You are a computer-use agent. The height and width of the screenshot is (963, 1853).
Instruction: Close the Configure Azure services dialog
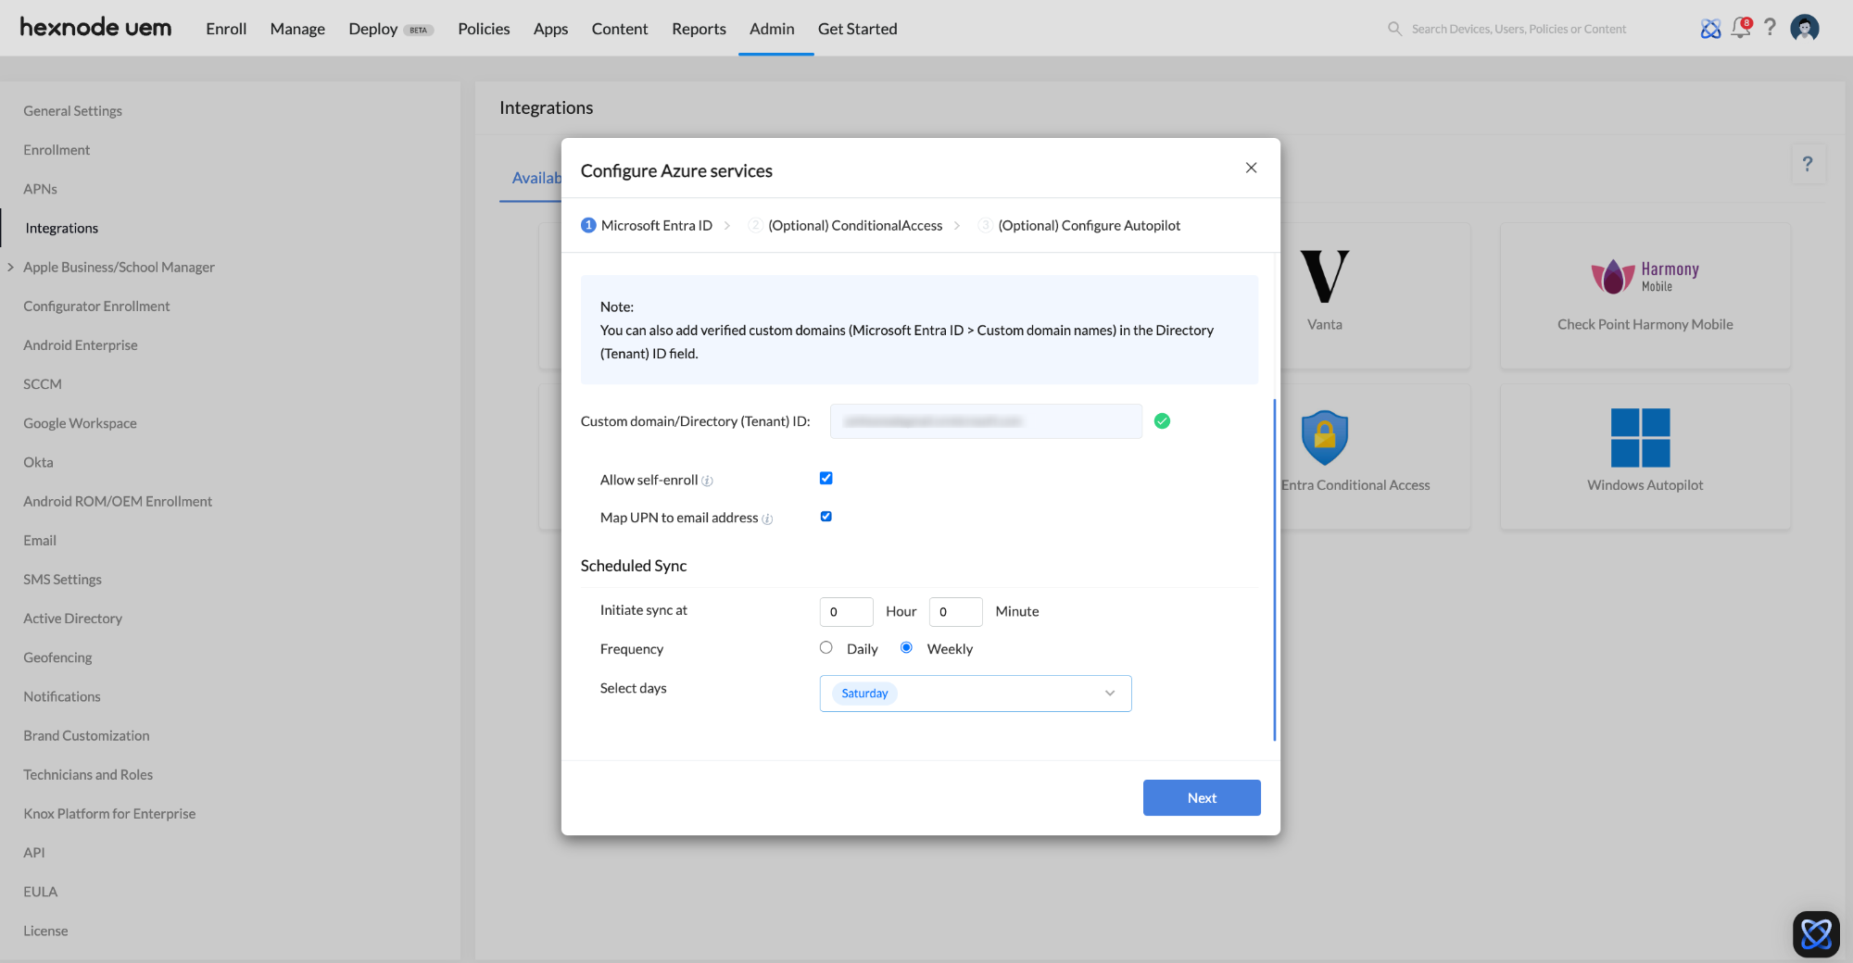tap(1251, 168)
